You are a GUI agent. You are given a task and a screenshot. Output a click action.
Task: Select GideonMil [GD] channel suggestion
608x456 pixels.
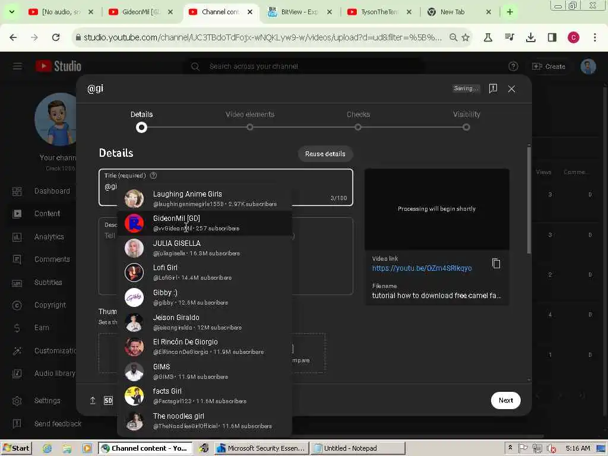tap(204, 223)
